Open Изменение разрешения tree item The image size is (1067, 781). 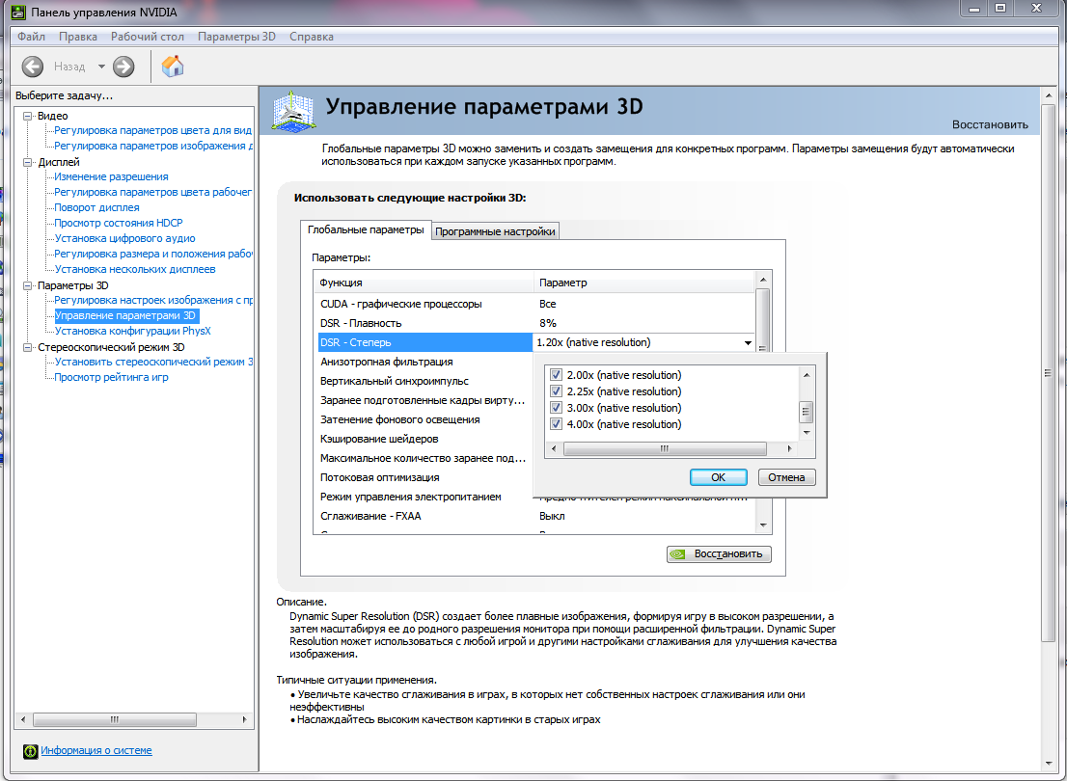tap(112, 176)
